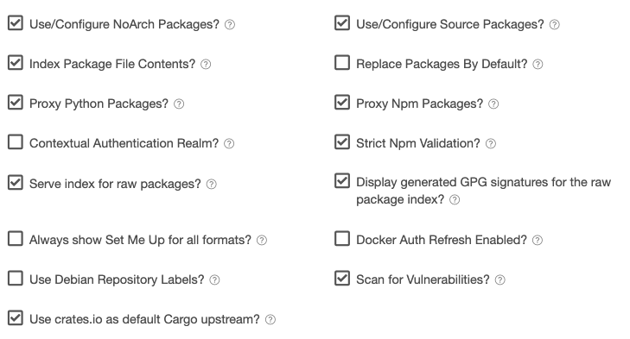The image size is (630, 339).
Task: Turn off Scan for Vulnerabilities checkbox
Action: tap(342, 278)
